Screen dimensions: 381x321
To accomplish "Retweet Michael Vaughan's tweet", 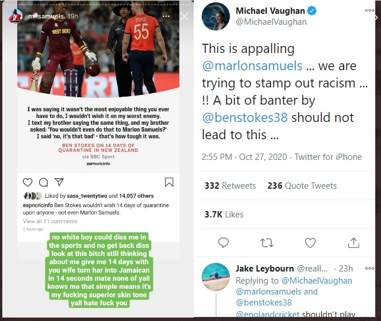I will pyautogui.click(x=267, y=243).
